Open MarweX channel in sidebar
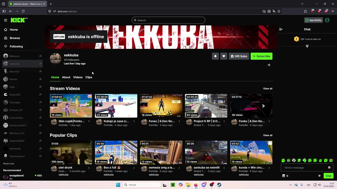The height and width of the screenshot is (189, 337). pyautogui.click(x=22, y=71)
